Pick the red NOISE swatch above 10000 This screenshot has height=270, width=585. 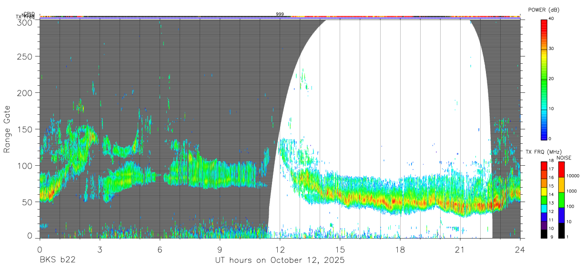click(x=561, y=170)
